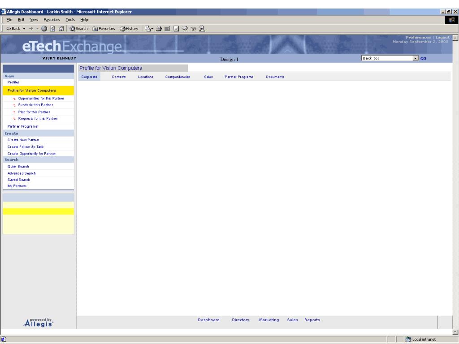Open the Edit menu
459x344 pixels.
21,20
